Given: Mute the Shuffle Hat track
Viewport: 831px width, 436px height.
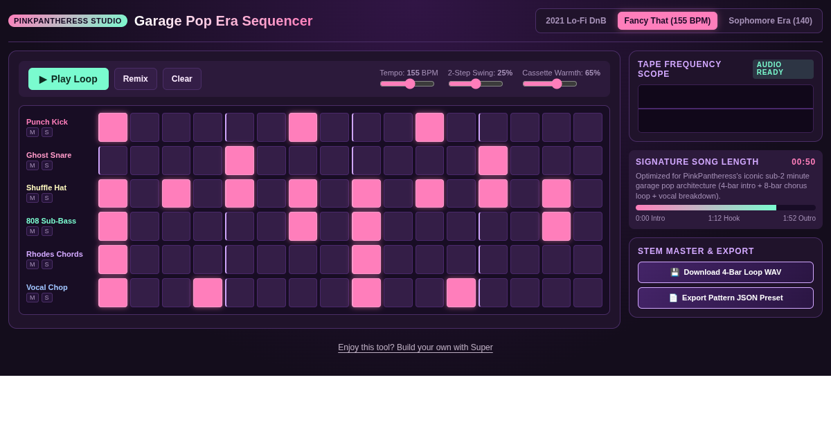Looking at the screenshot, I should [x=33, y=198].
